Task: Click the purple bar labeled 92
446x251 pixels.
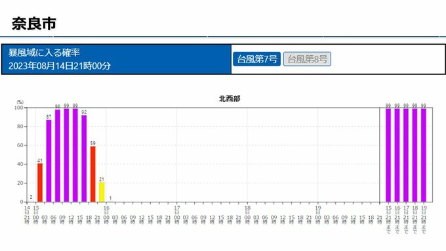Action: coord(84,158)
